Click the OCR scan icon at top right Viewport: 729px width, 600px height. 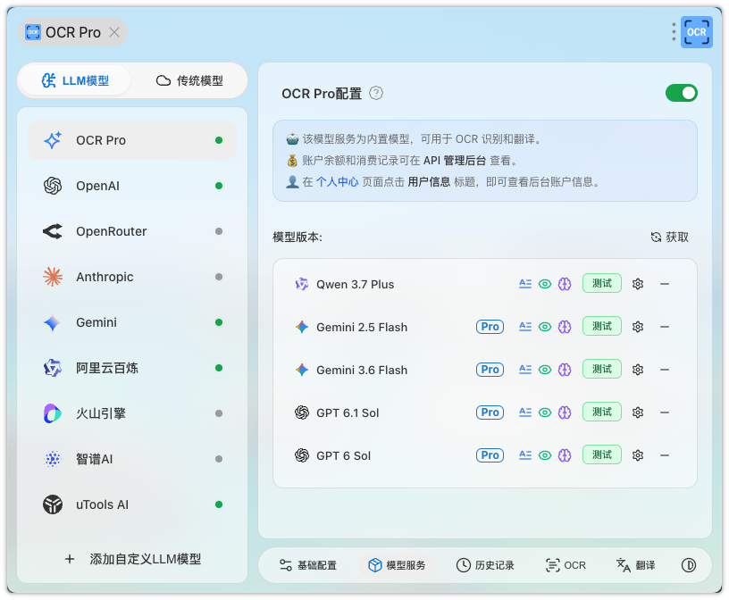point(696,32)
